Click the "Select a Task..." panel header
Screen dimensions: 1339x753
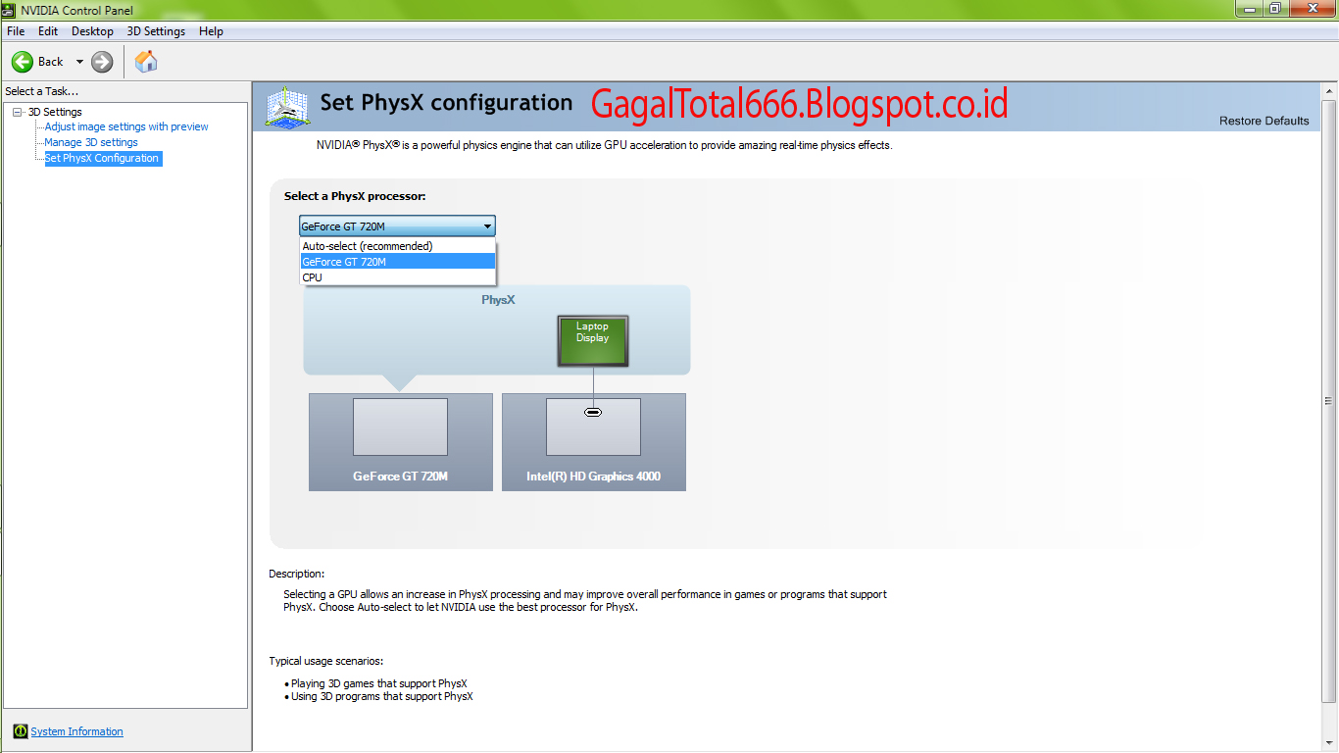[x=42, y=91]
